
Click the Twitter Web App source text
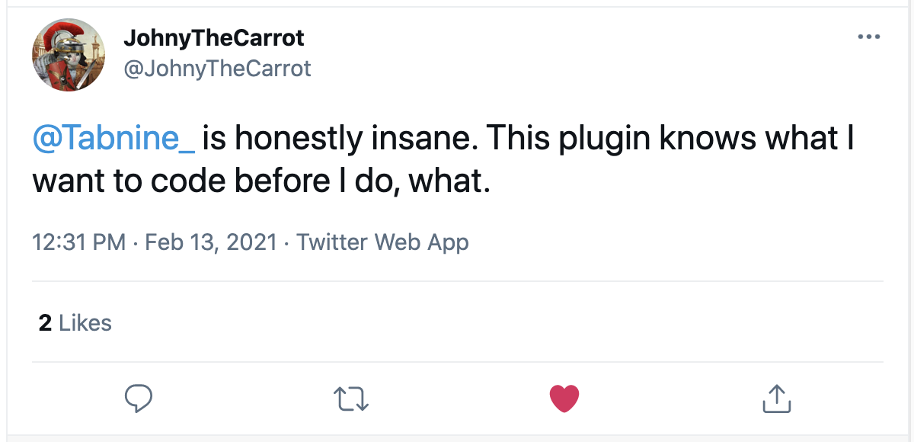click(384, 242)
